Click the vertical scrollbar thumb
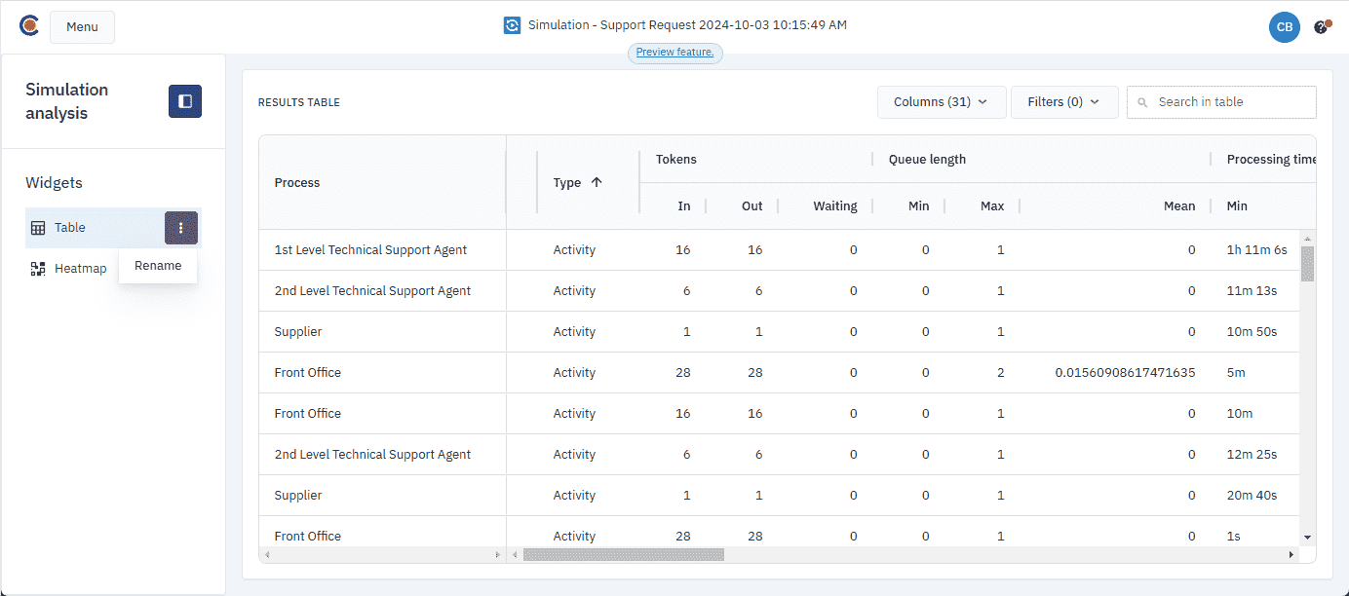 (x=1307, y=263)
